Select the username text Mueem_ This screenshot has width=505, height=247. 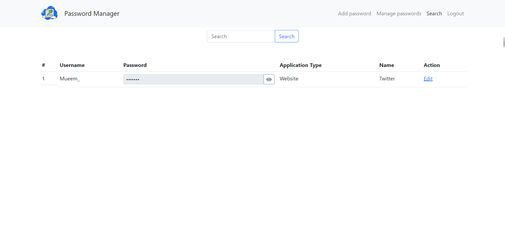70,79
